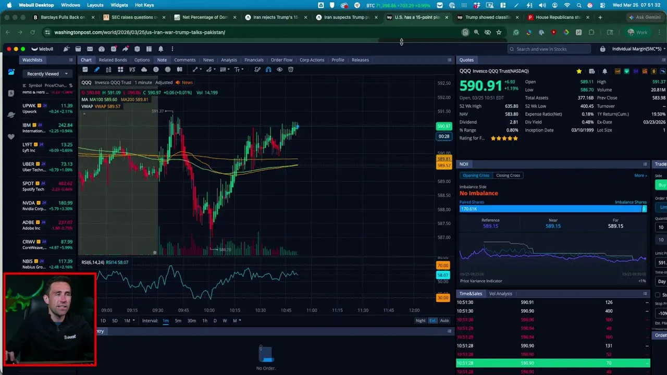The height and width of the screenshot is (375, 667).
Task: Select the 5m chart interval
Action: pyautogui.click(x=178, y=320)
